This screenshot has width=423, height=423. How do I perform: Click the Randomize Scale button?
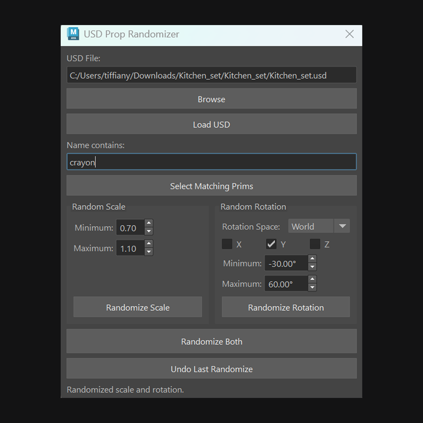tap(137, 307)
